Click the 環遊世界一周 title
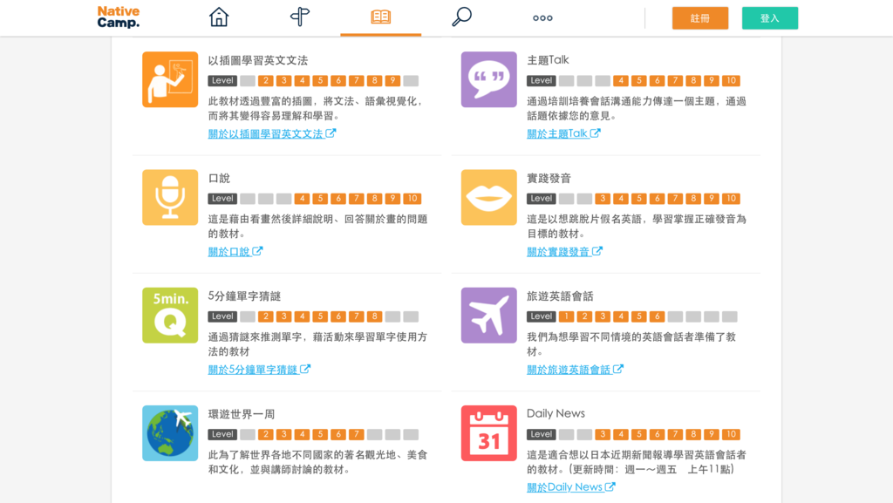This screenshot has width=893, height=503. (242, 414)
